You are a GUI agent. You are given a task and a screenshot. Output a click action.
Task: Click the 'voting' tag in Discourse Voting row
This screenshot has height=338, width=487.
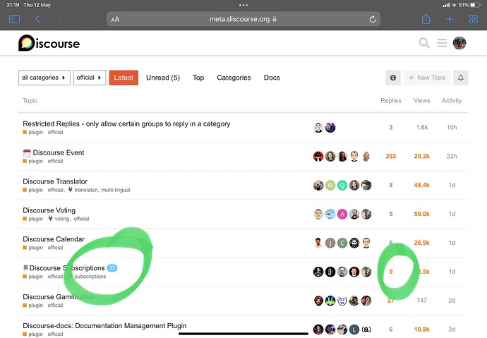(x=62, y=219)
